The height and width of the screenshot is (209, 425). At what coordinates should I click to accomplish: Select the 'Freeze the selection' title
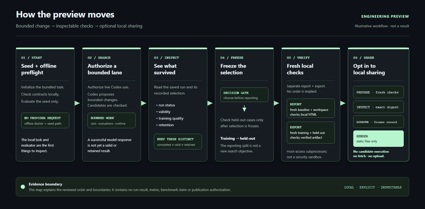233,69
